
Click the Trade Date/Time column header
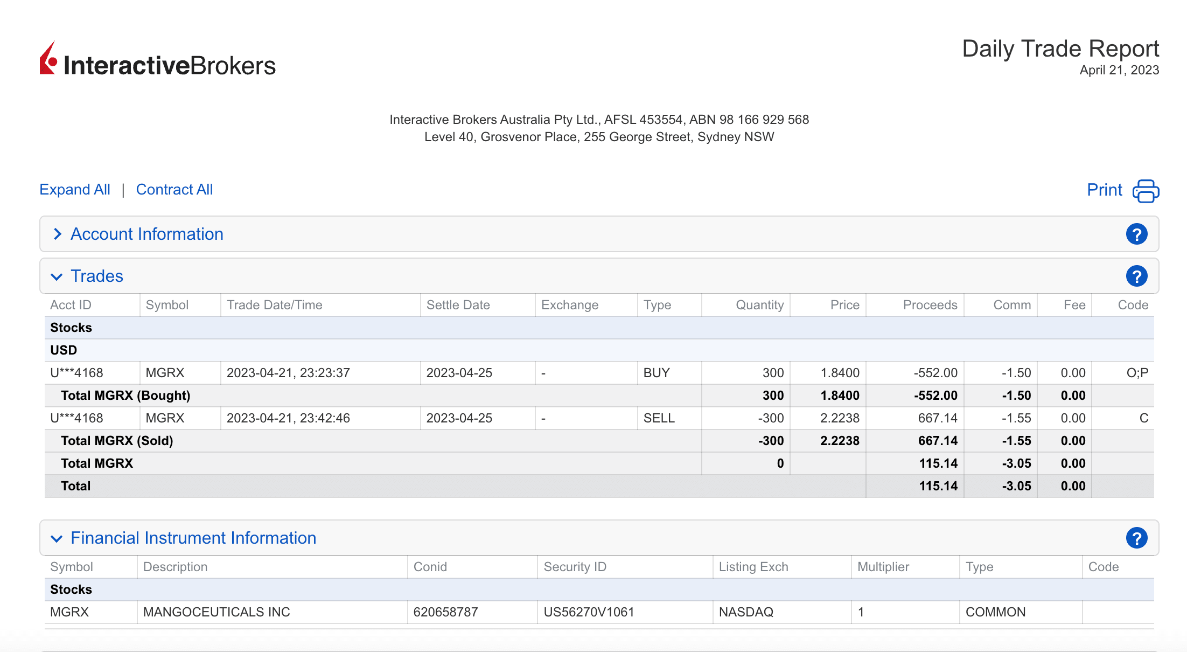pyautogui.click(x=274, y=305)
